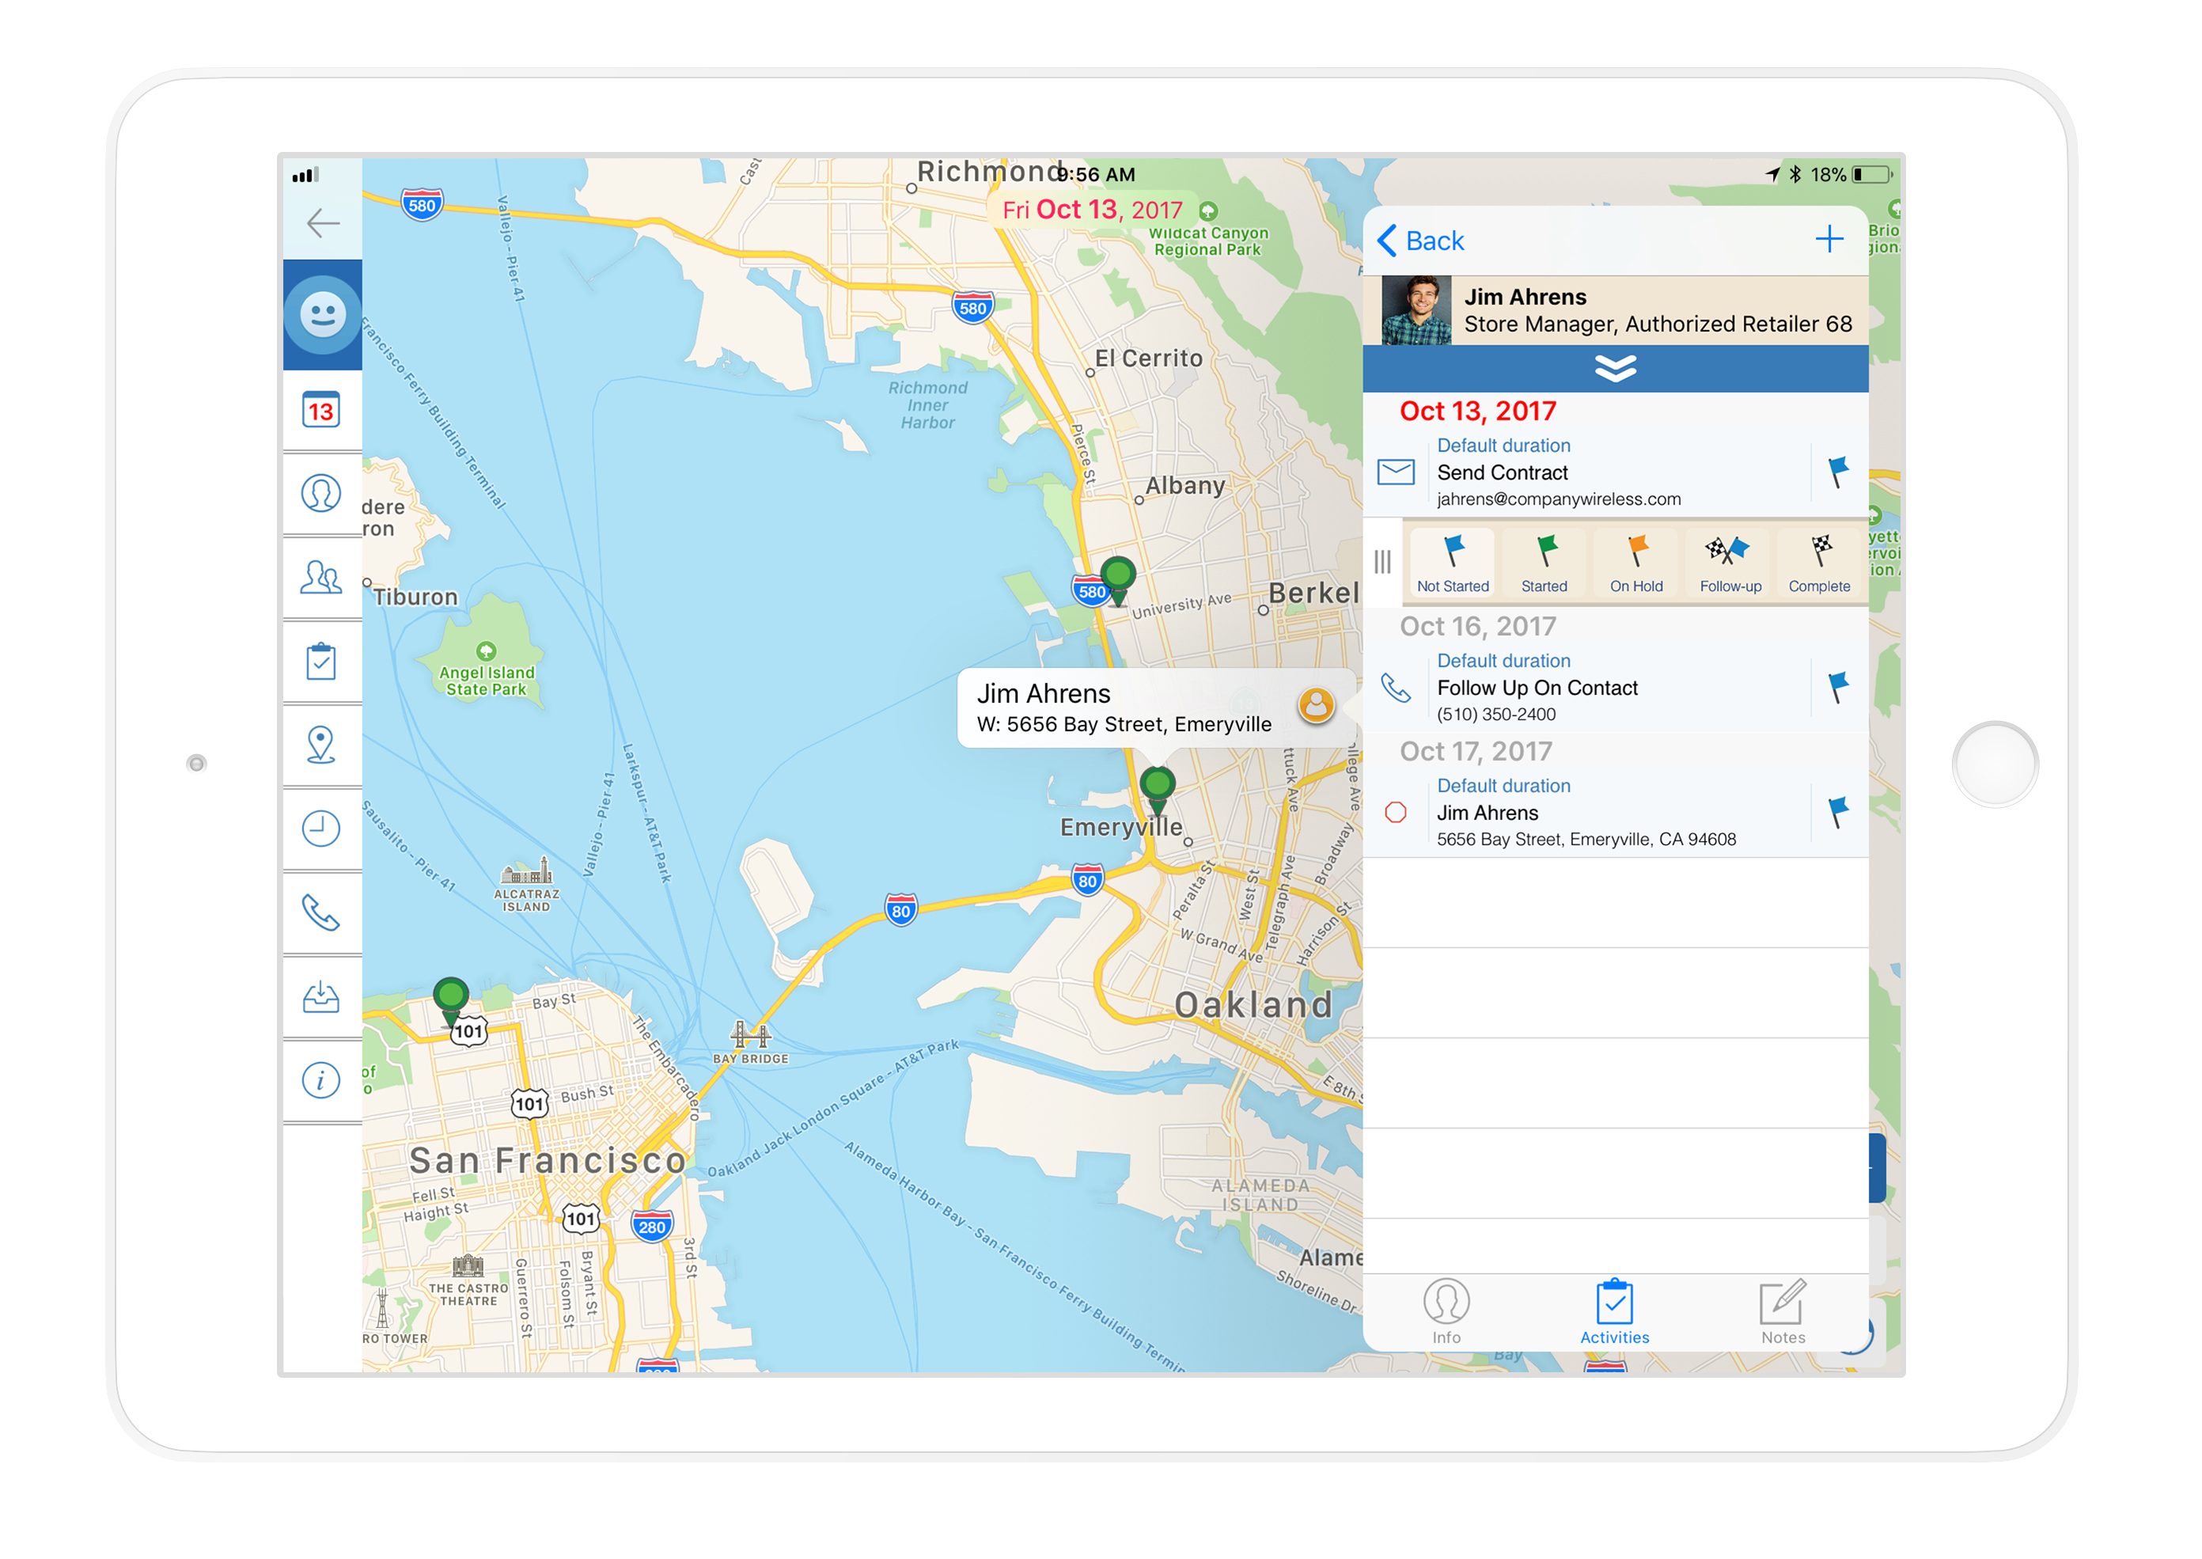Tap the Alcatraz Island landmark on map
The image size is (2202, 1559).
tap(526, 885)
